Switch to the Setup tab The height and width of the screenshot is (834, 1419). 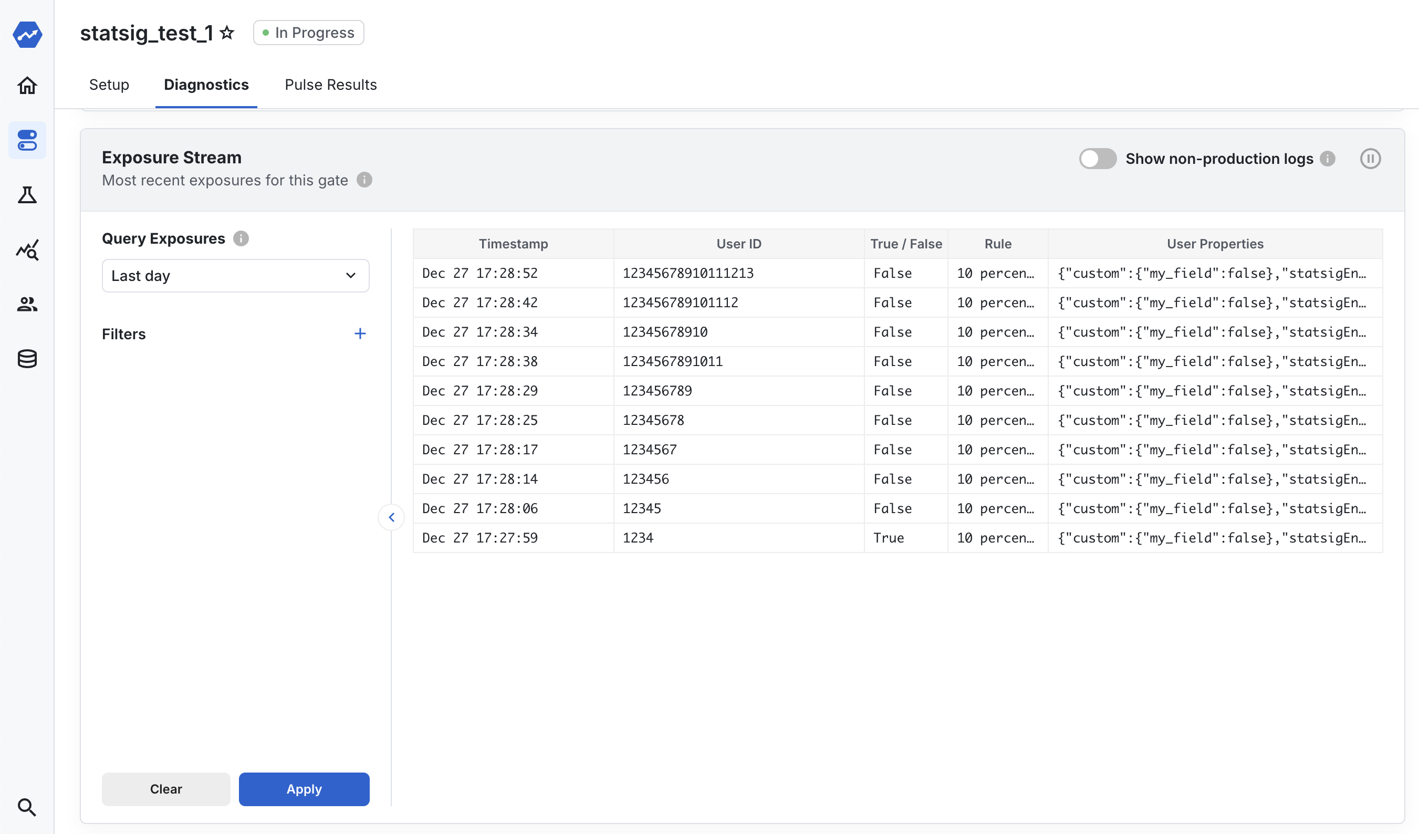point(110,85)
